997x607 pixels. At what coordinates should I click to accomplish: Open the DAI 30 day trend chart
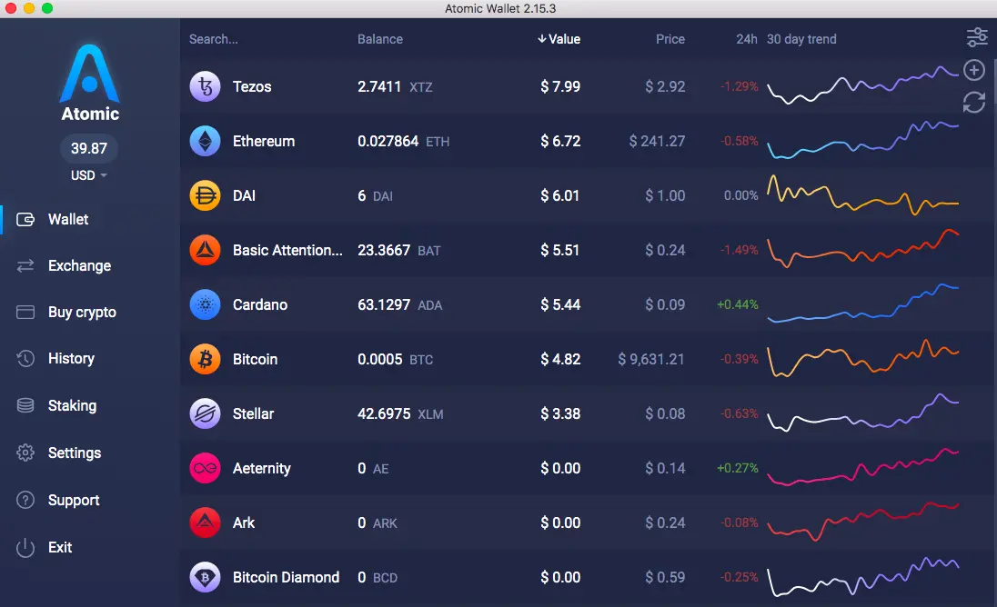pyautogui.click(x=863, y=195)
